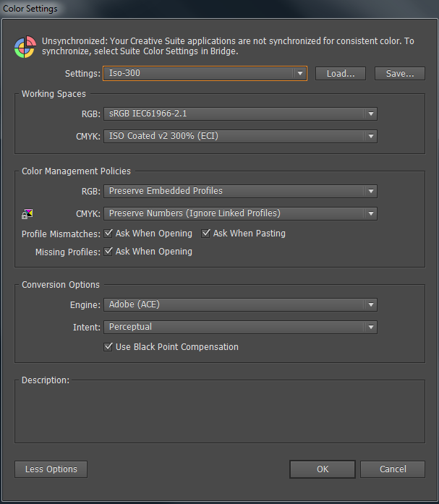
Task: Open the Engine Adobe (ACE) dropdown
Action: click(241, 305)
